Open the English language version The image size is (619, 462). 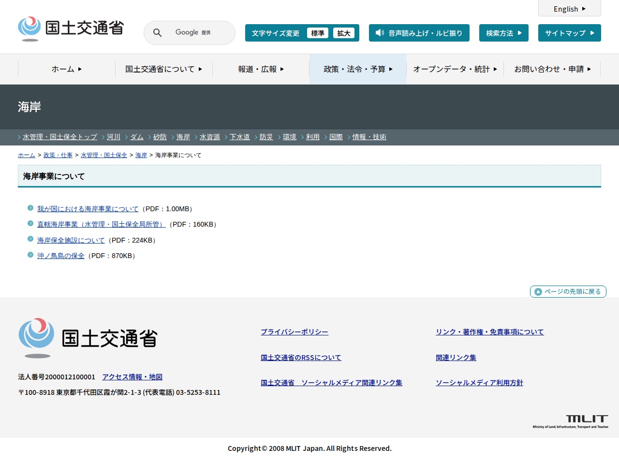point(569,9)
